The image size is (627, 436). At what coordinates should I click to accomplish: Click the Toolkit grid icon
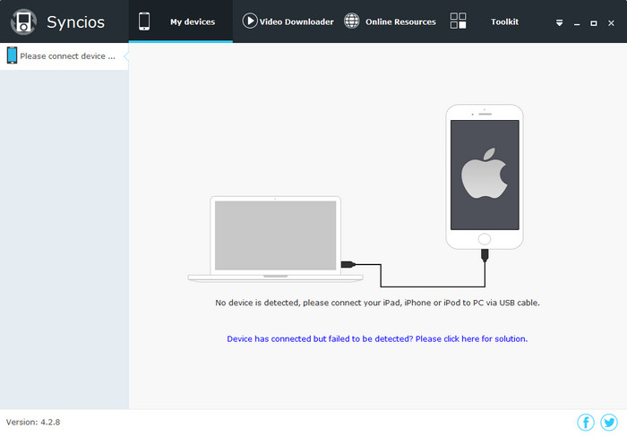(458, 21)
